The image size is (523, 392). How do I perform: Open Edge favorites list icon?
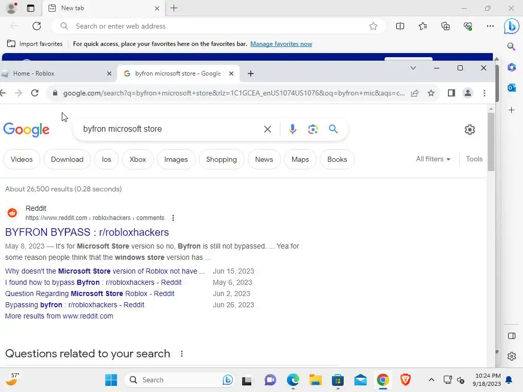click(x=422, y=26)
